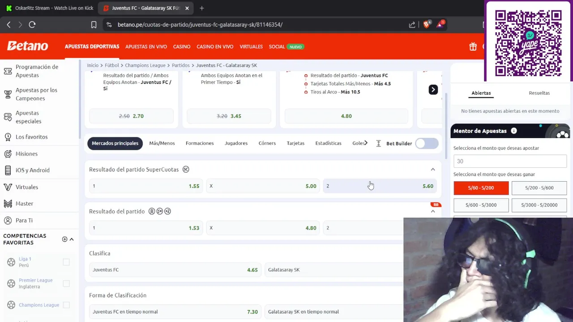Image resolution: width=573 pixels, height=322 pixels.
Task: Open Apuestas Deportivas menu
Action: coord(92,47)
